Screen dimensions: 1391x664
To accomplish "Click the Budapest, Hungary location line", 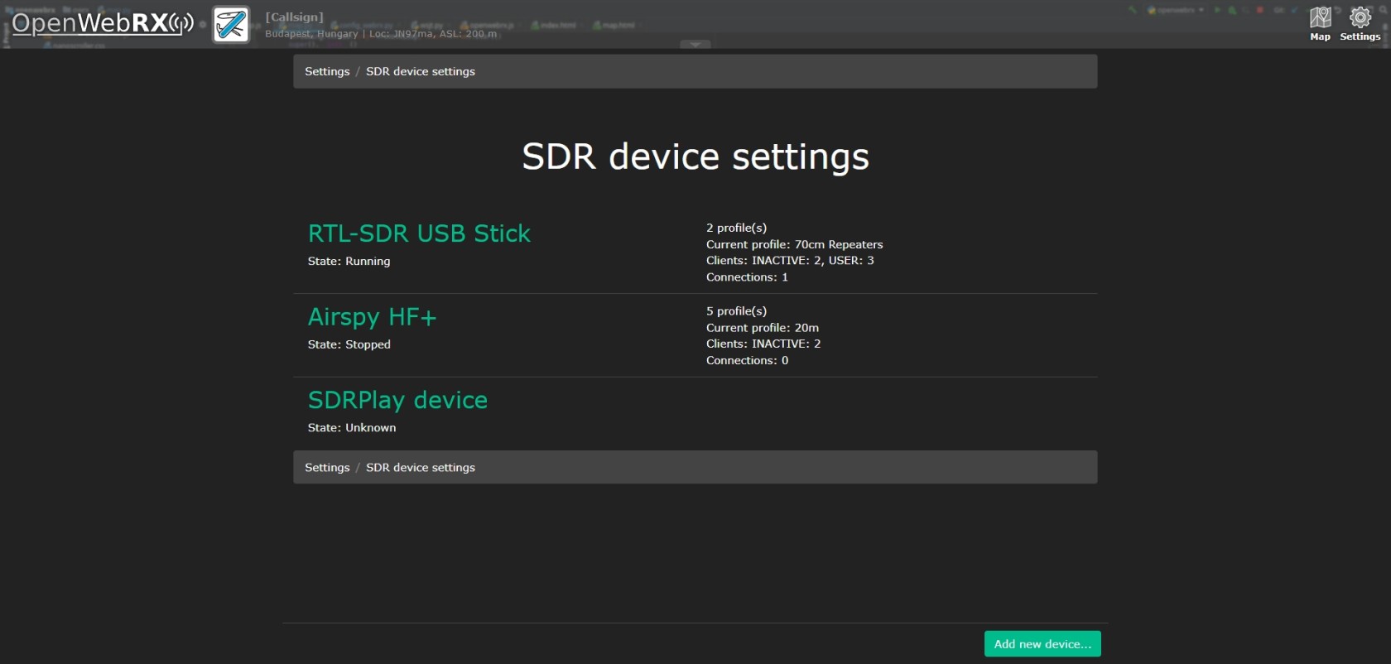I will tap(381, 34).
